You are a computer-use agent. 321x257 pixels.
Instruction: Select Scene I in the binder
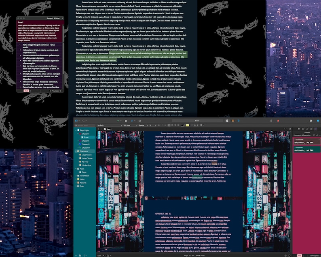(x=87, y=137)
